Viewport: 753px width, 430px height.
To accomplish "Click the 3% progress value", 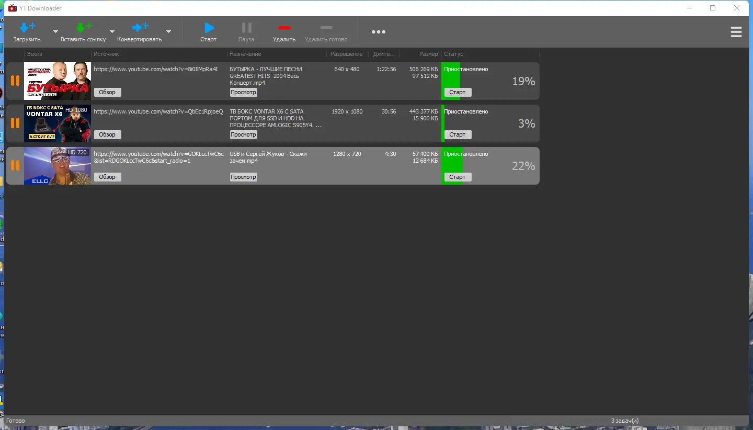I will coord(527,123).
